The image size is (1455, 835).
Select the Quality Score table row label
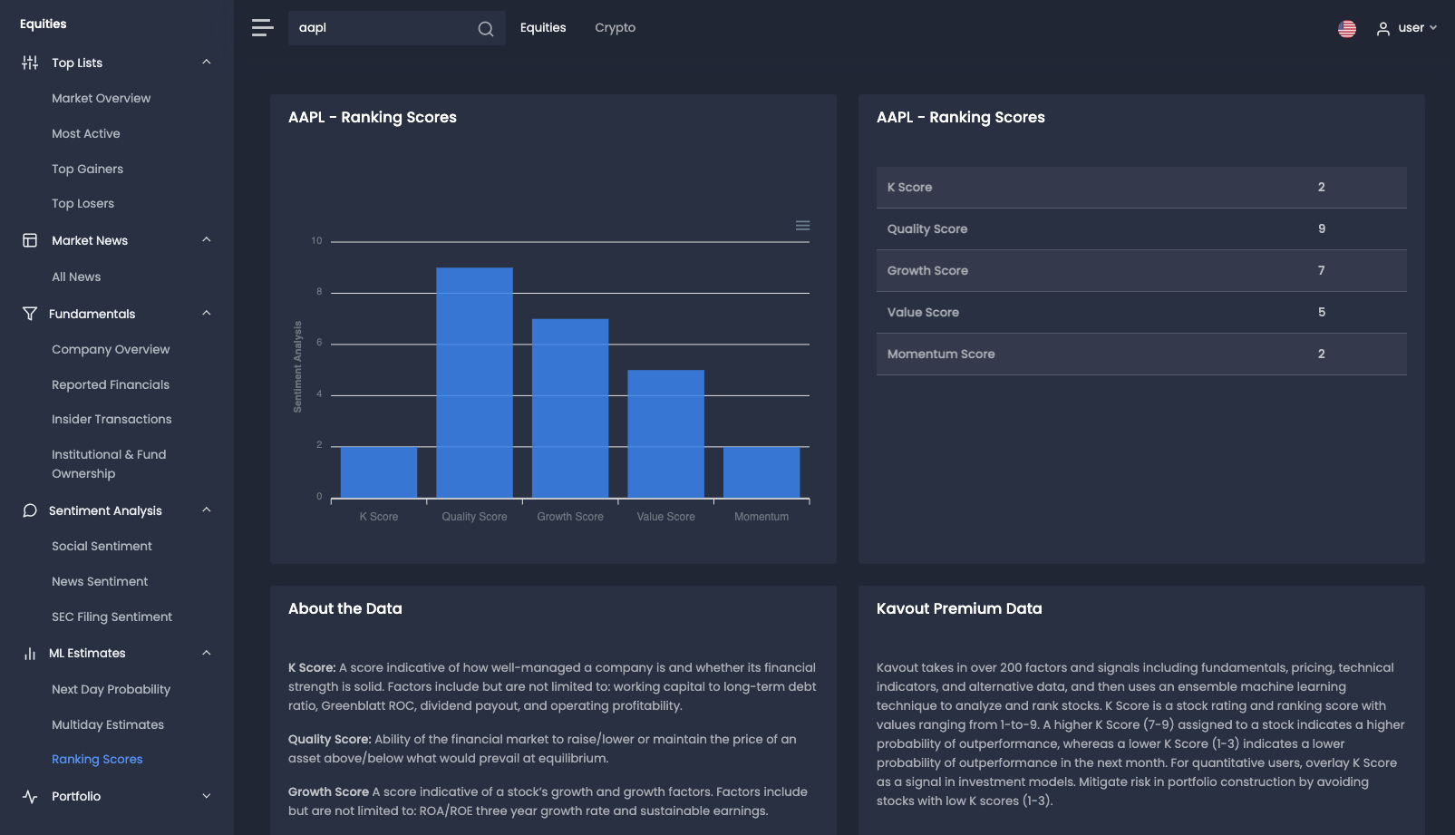click(x=927, y=229)
